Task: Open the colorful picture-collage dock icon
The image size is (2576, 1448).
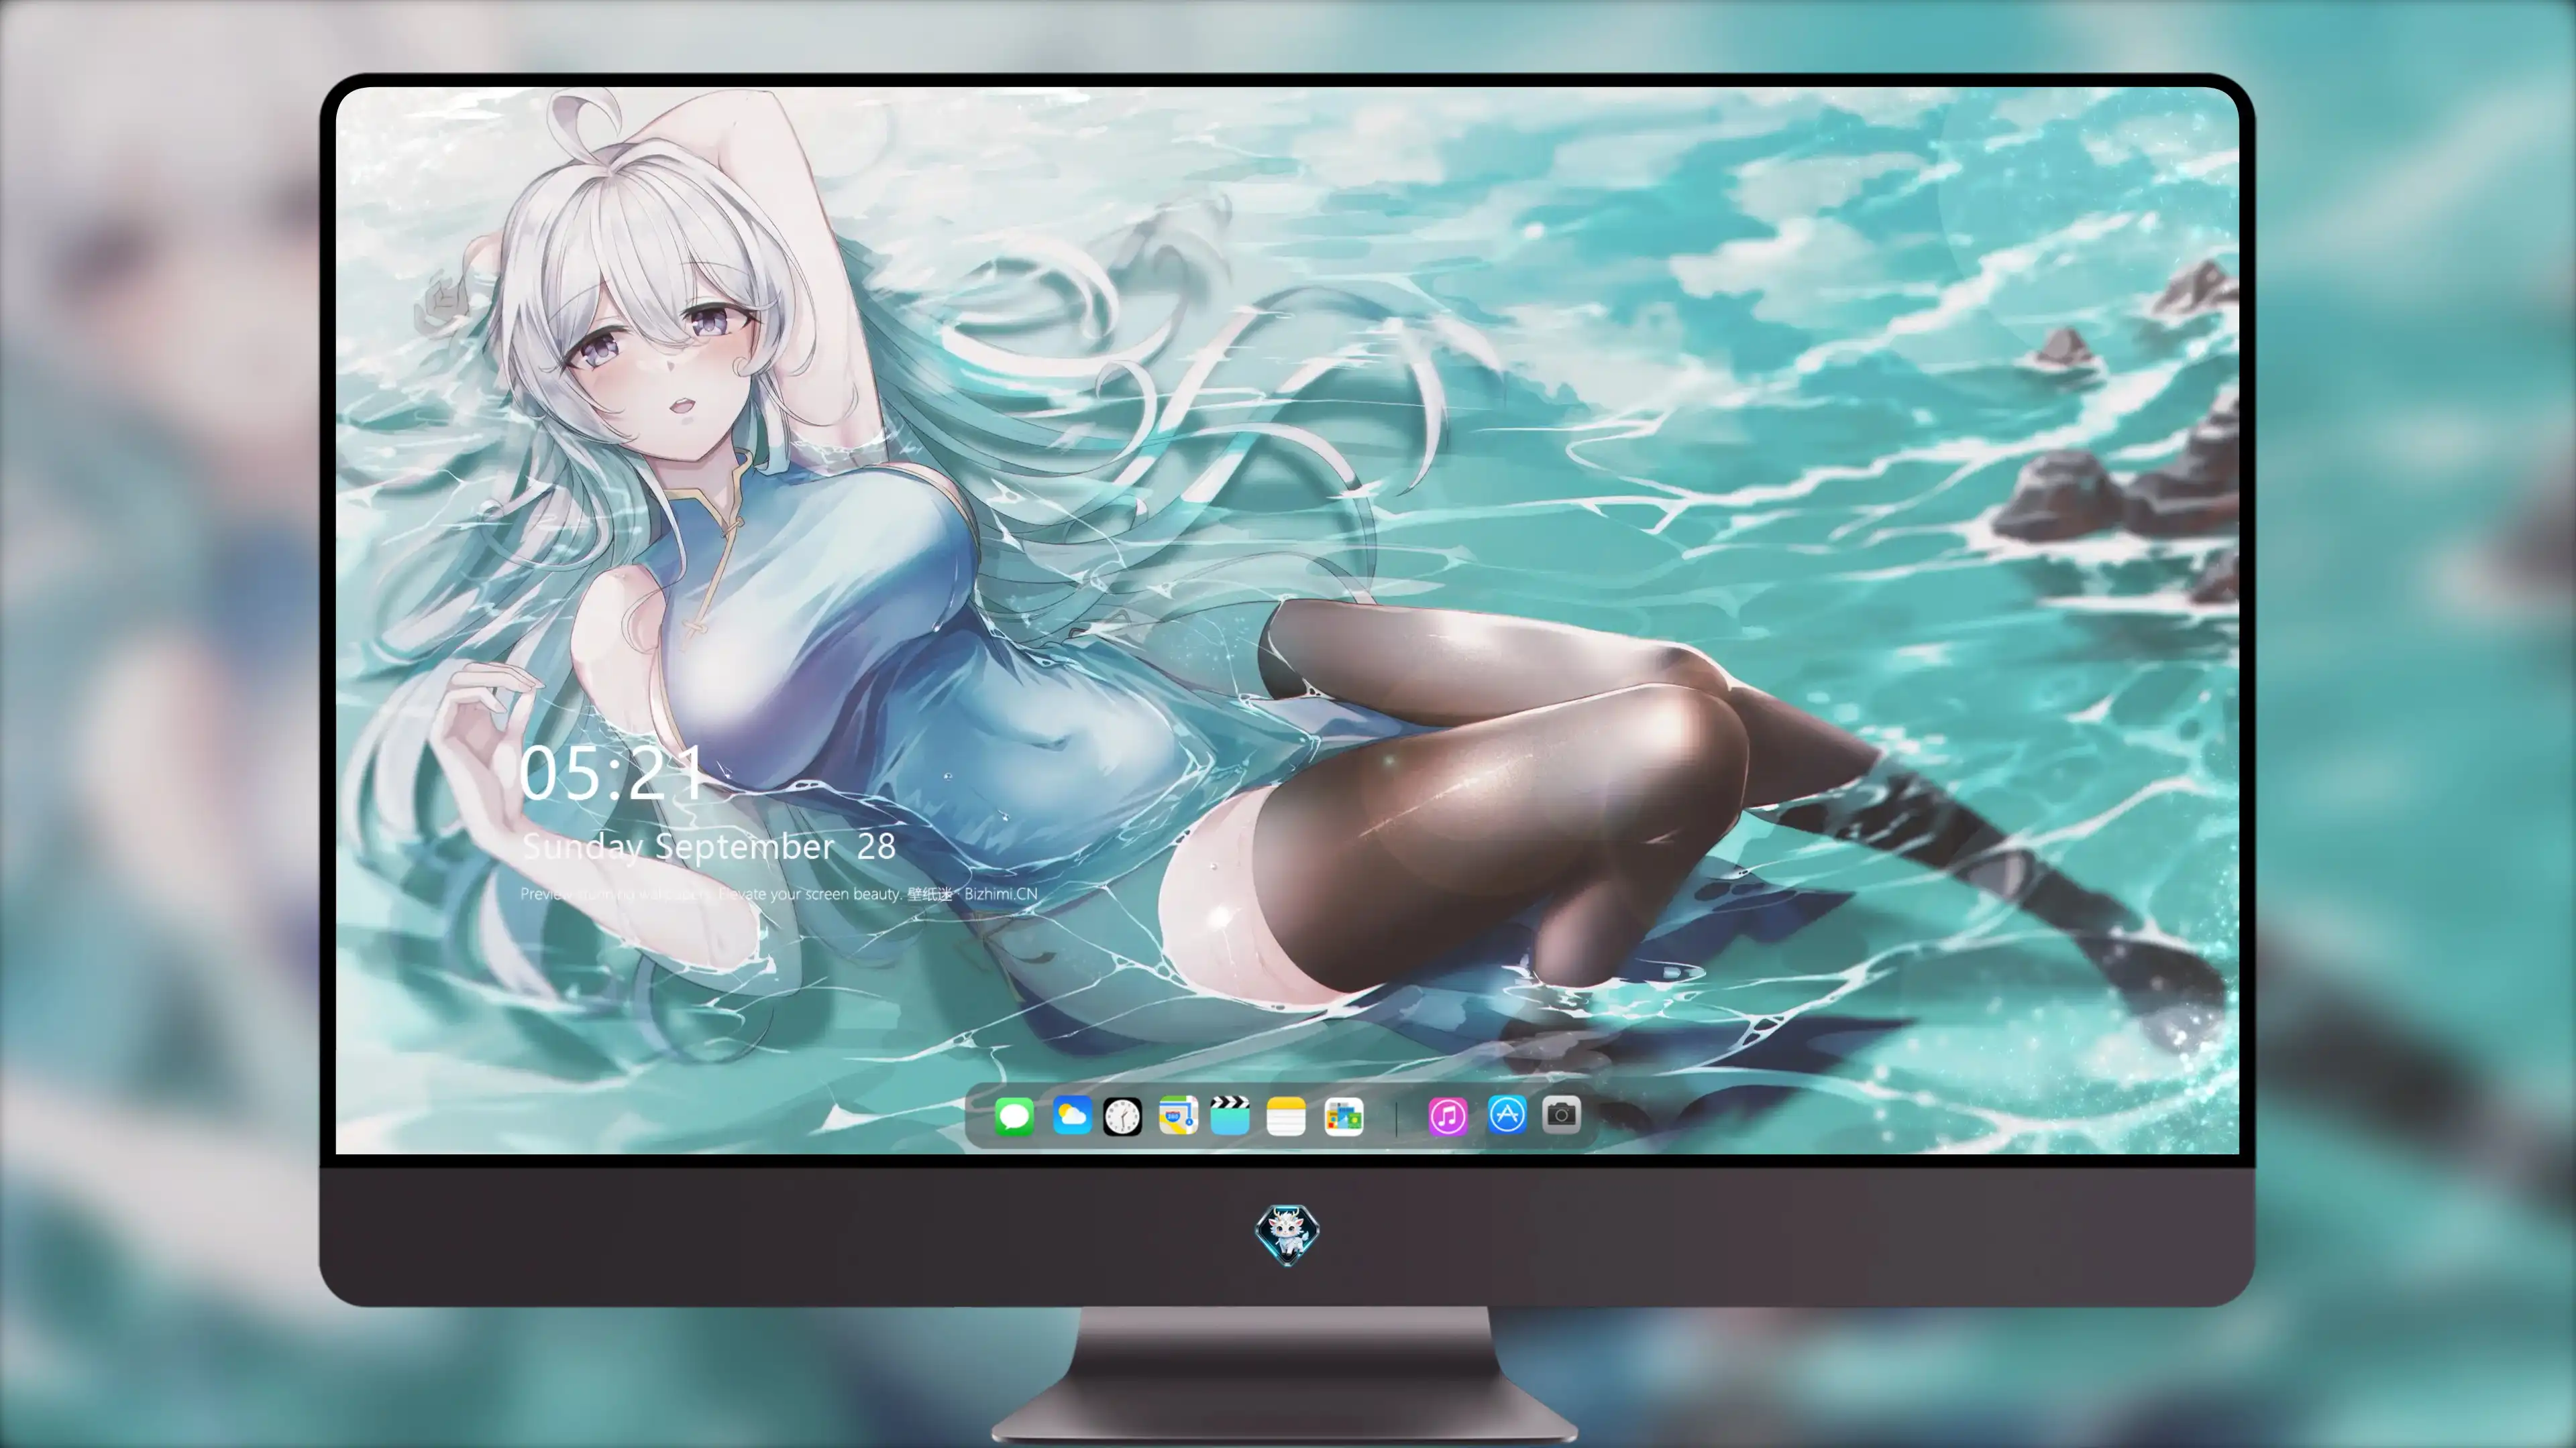Action: pyautogui.click(x=1344, y=1116)
